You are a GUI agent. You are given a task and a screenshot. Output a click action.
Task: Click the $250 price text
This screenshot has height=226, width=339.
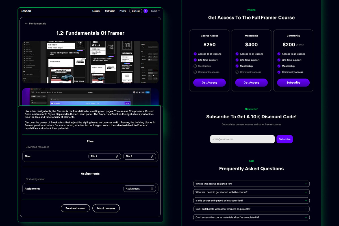pyautogui.click(x=210, y=45)
